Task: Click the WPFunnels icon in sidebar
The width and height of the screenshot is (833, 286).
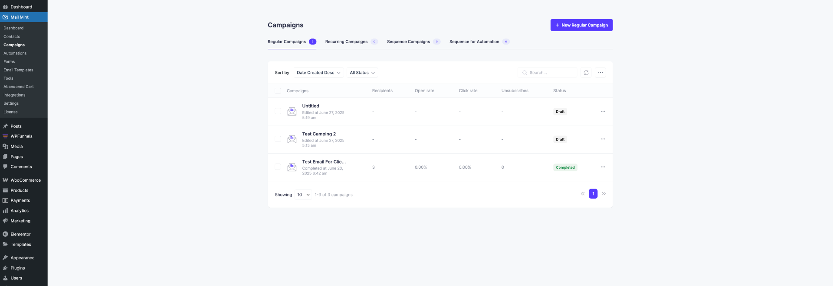Action: pos(5,136)
